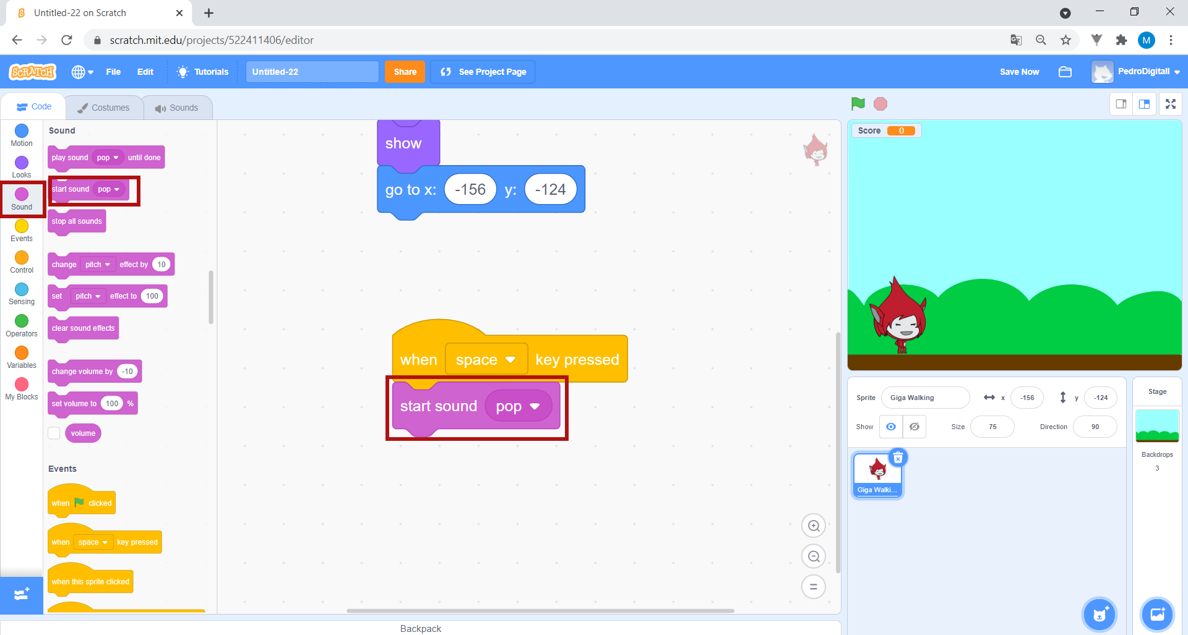Enable the volume reporter checkbox

54,433
